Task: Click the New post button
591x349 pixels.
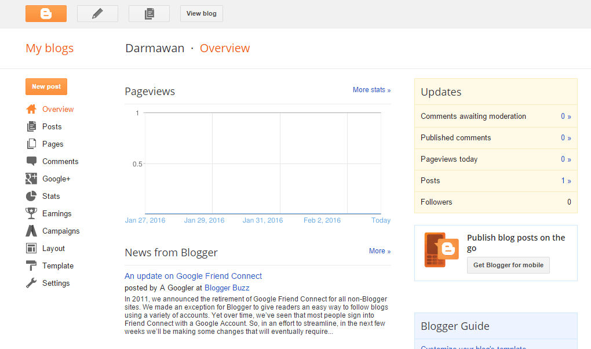Action: 46,87
